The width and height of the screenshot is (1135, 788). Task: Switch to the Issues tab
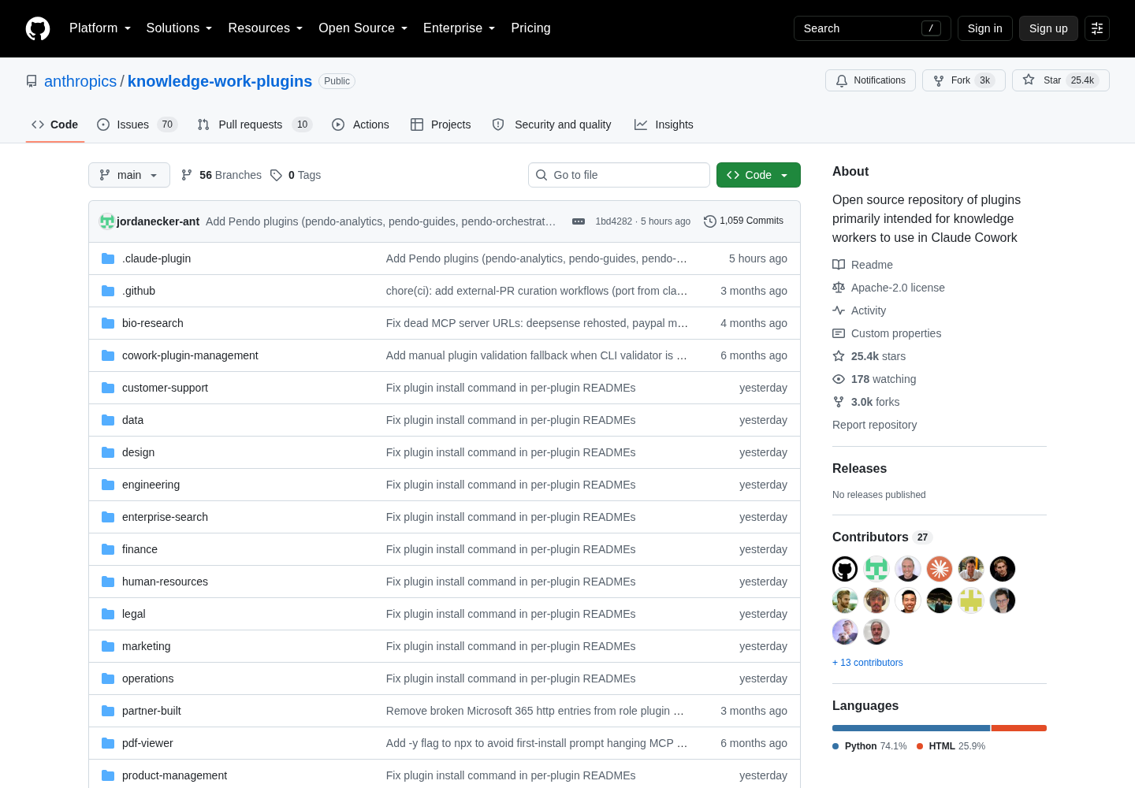[137, 125]
